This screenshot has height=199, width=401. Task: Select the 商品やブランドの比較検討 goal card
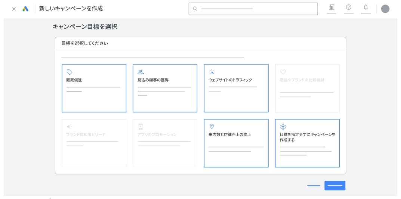(x=308, y=88)
